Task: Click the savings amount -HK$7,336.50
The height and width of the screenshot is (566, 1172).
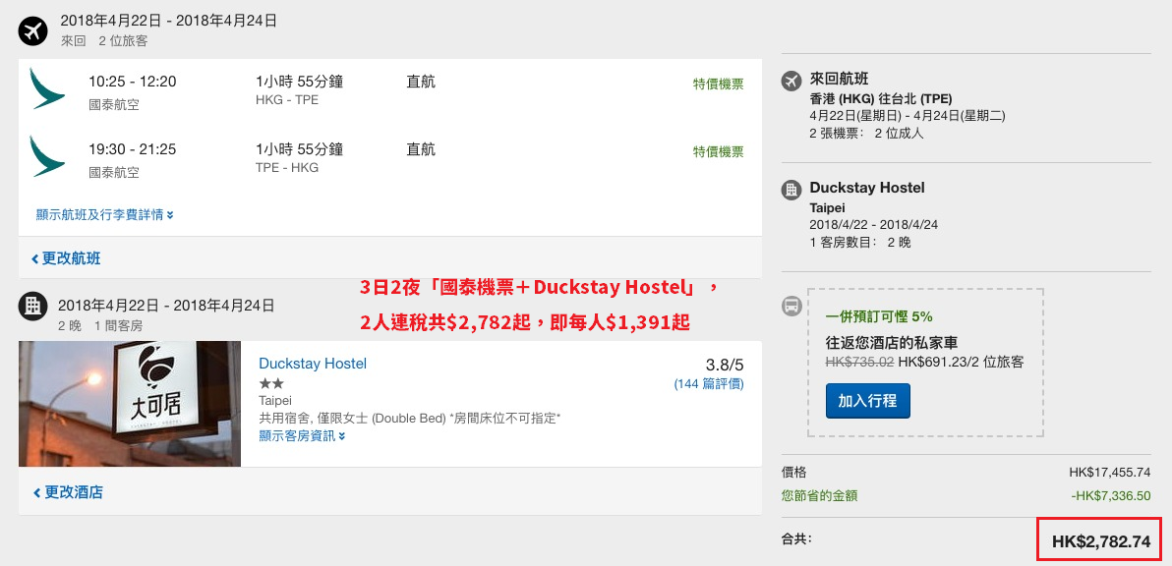Action: coord(1110,496)
